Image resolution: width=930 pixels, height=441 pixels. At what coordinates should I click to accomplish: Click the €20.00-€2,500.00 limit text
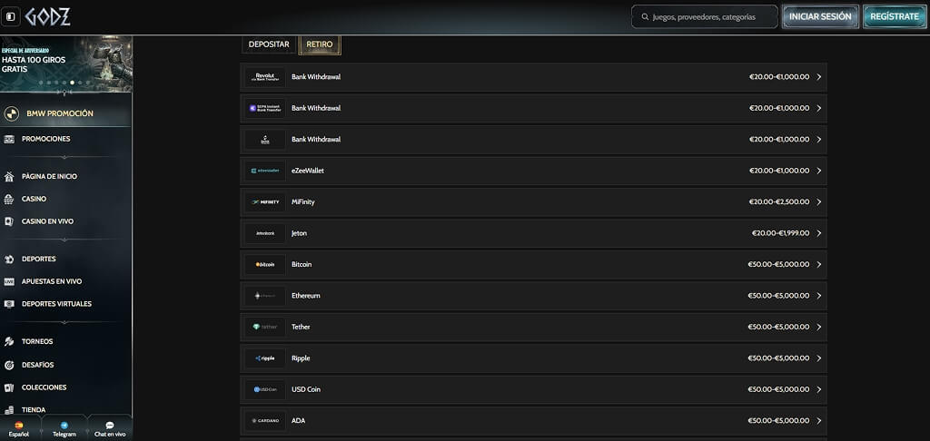[778, 202]
